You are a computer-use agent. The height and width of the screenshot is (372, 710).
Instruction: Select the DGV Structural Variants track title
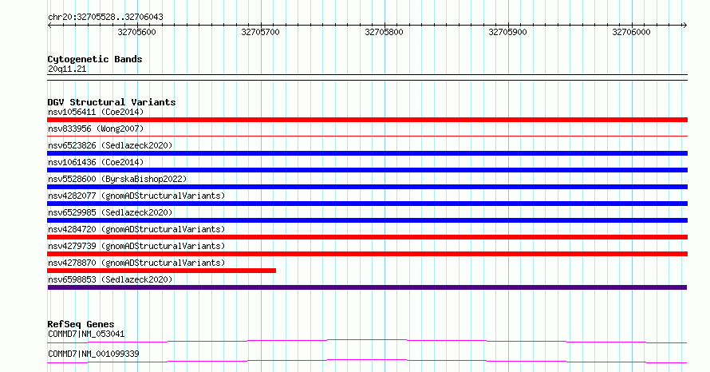(x=112, y=102)
